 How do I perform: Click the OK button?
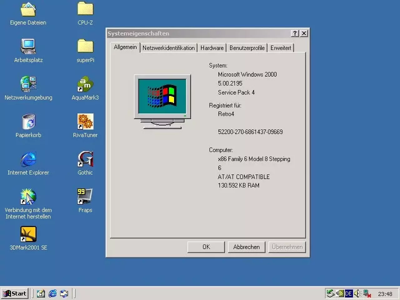(x=206, y=247)
